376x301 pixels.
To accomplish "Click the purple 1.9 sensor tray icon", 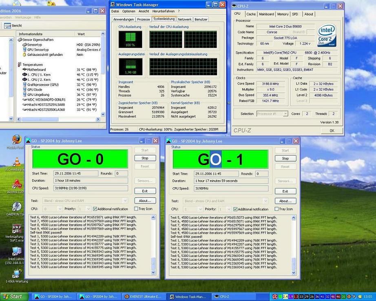I will (291, 297).
